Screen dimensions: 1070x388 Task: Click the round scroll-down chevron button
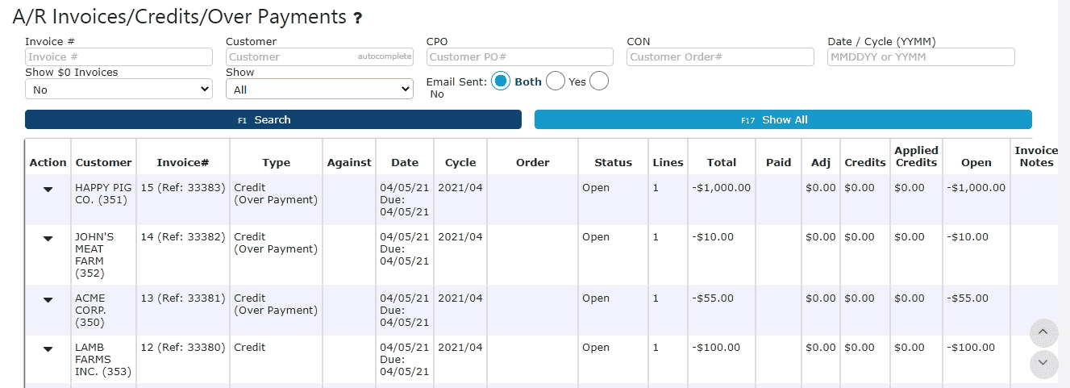[1043, 364]
